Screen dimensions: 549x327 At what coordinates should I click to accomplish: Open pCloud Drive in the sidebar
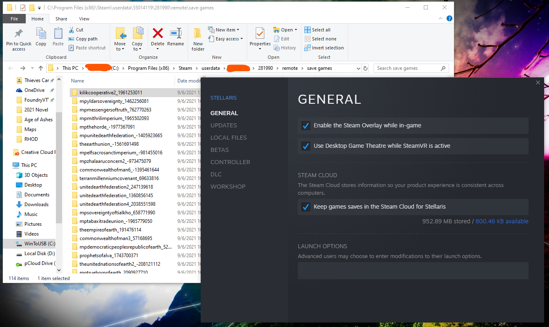[35, 263]
